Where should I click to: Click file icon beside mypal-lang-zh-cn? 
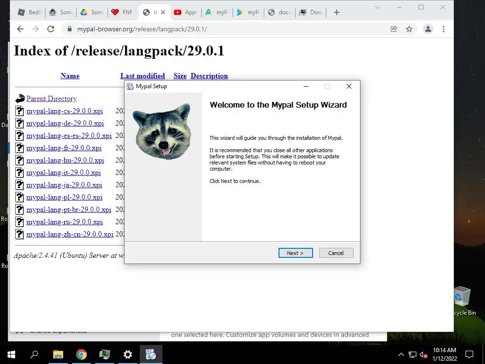[19, 234]
